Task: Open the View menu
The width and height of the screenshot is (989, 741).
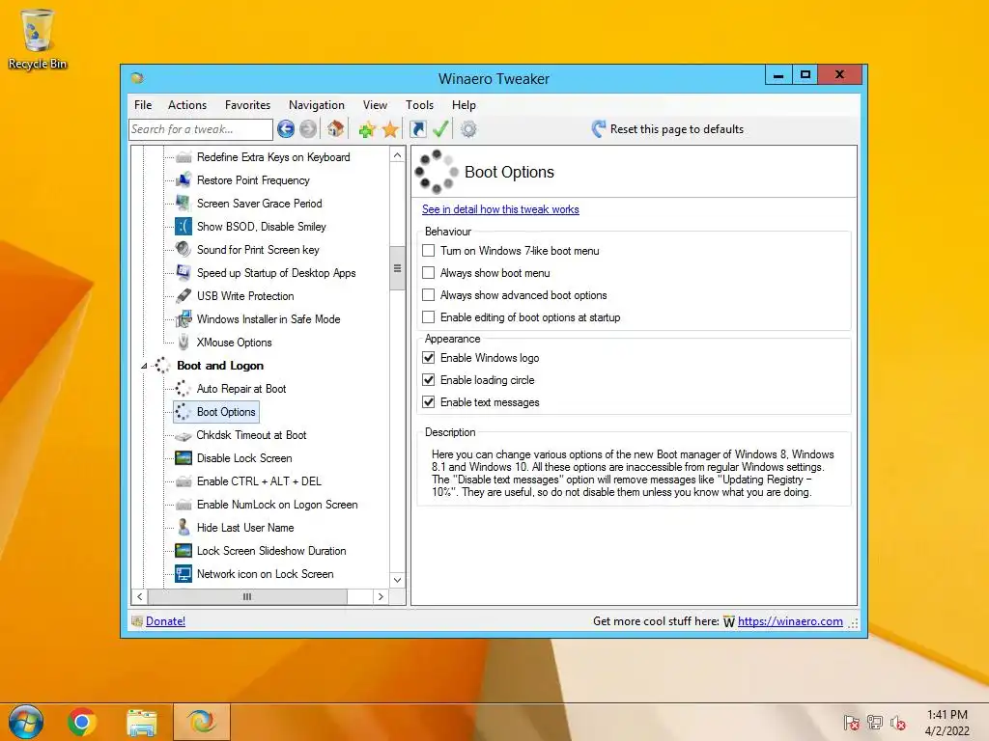Action: [x=376, y=105]
